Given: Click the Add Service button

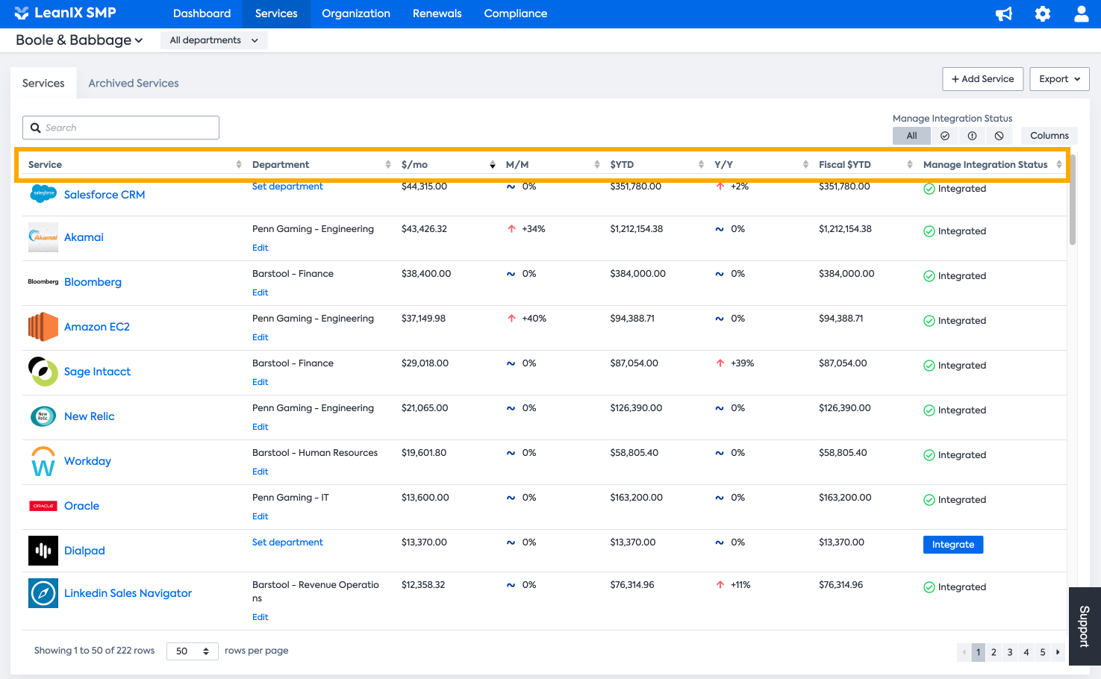Looking at the screenshot, I should tap(982, 79).
